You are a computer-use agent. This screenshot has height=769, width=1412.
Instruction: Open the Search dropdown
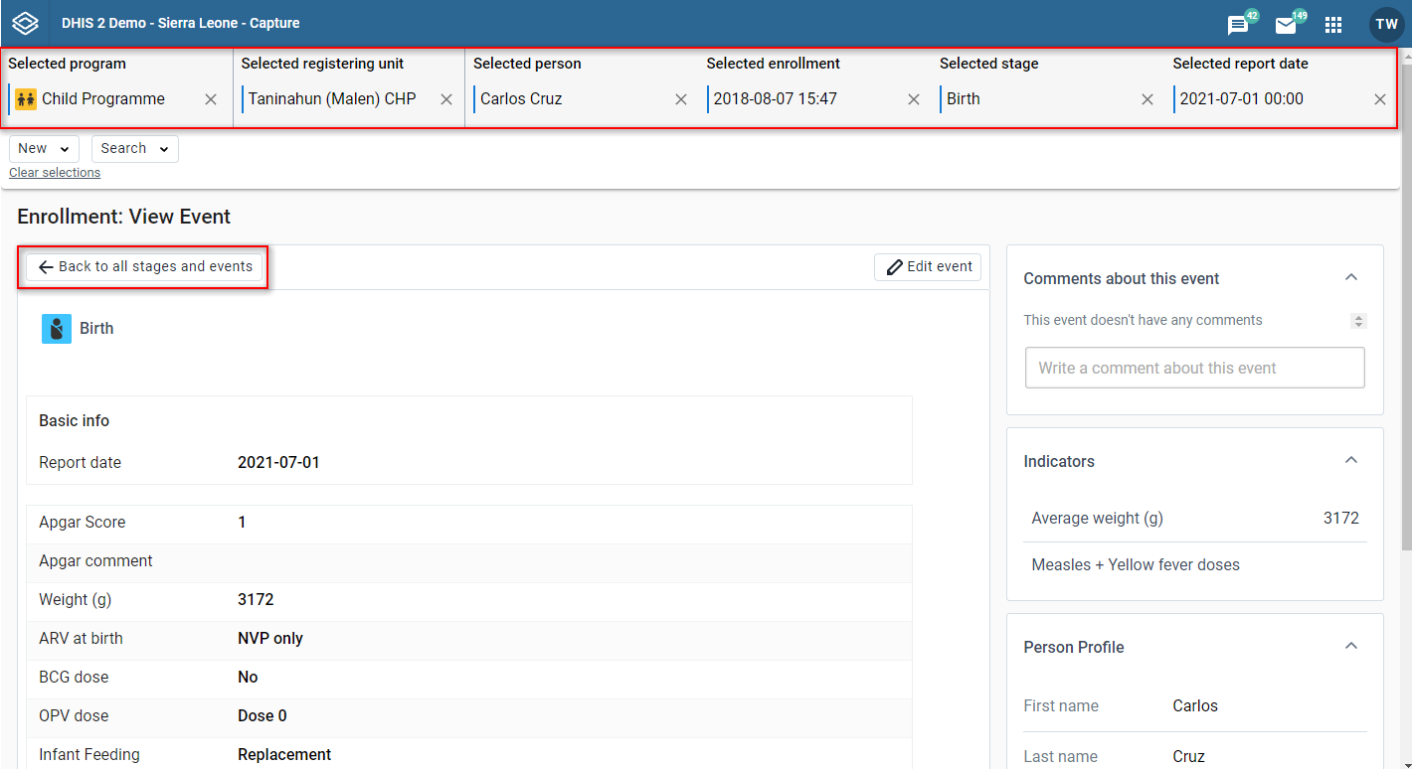point(135,149)
